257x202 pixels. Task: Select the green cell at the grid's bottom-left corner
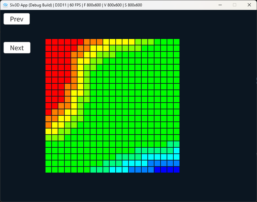48,170
